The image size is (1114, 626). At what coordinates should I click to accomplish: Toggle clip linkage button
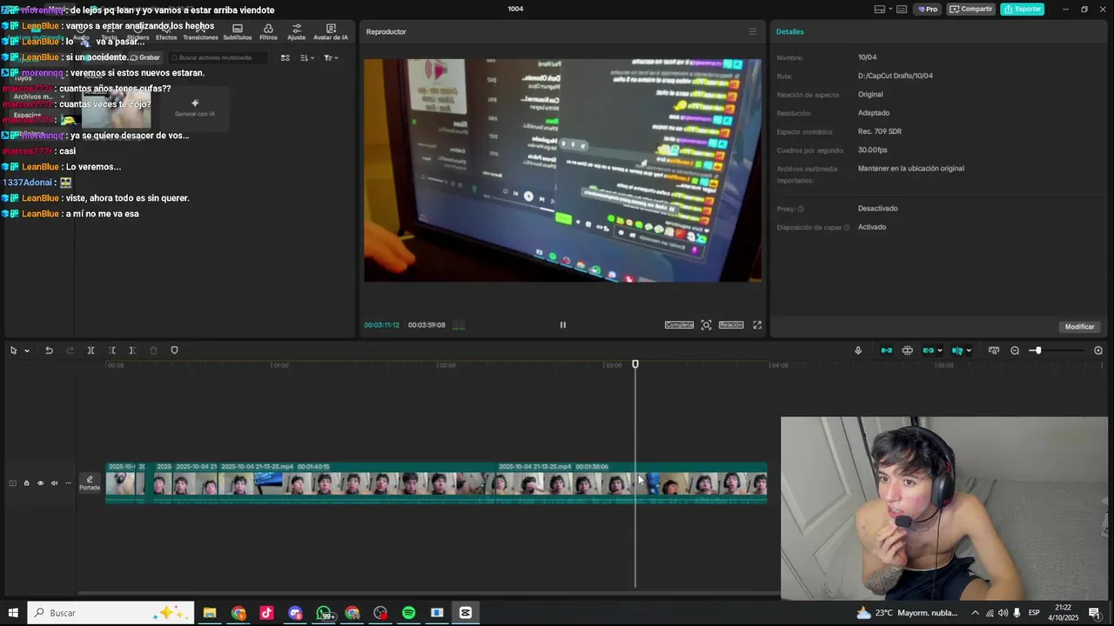[928, 350]
